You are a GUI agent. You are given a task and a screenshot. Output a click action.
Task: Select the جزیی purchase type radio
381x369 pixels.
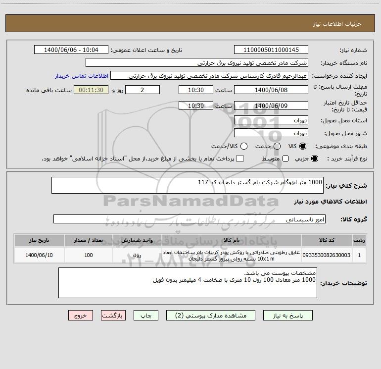point(314,158)
